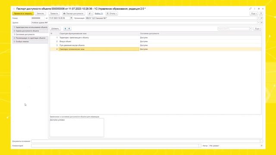Click the Комментарий field
Screen dimensions: 276x155
pos(115,146)
